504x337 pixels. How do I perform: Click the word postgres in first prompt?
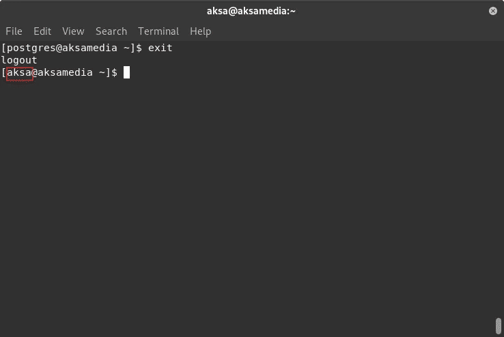31,48
